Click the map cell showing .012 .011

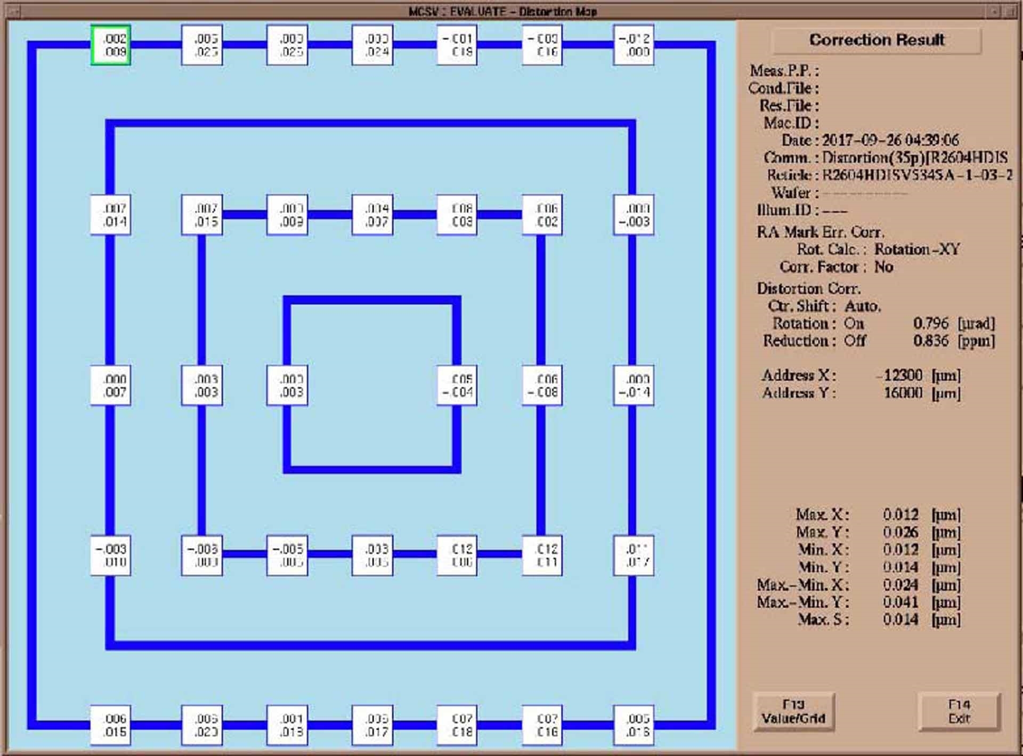pos(542,556)
